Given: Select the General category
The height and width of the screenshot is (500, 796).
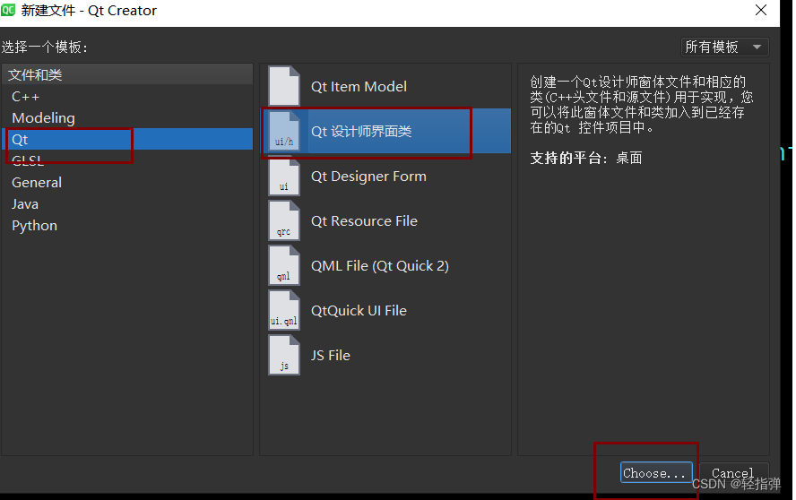Looking at the screenshot, I should pos(127,182).
